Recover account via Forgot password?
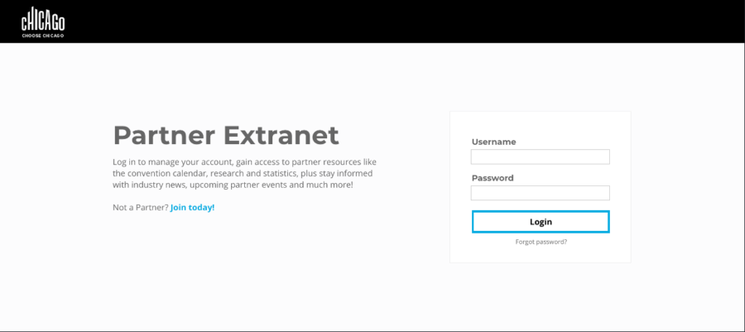This screenshot has width=745, height=332. 541,242
